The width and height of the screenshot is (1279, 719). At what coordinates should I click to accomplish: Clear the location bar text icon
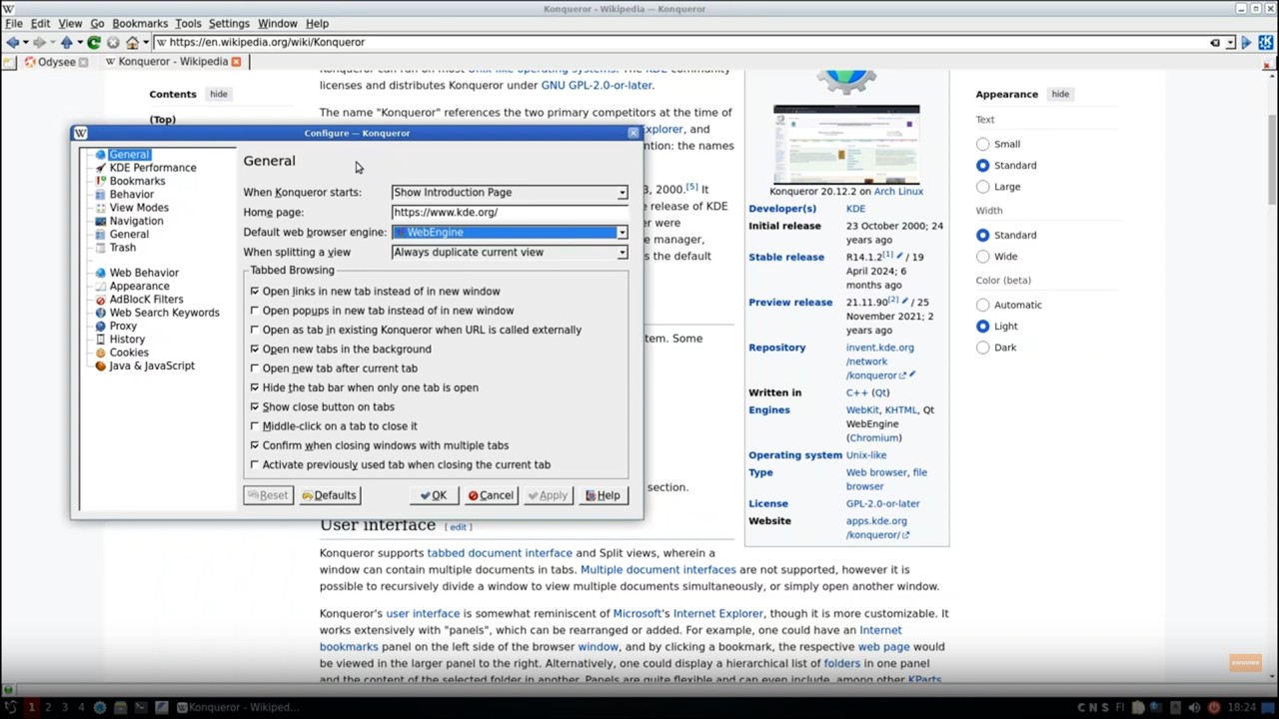click(1215, 43)
